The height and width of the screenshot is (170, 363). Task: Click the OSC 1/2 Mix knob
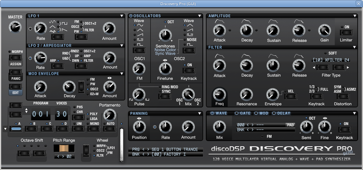tap(188, 95)
